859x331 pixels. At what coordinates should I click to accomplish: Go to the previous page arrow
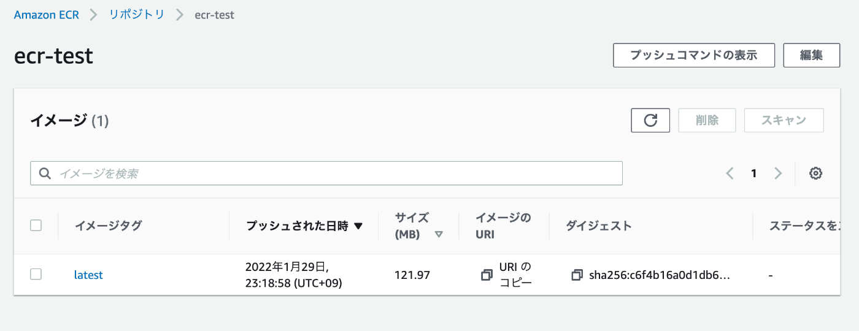tap(730, 173)
